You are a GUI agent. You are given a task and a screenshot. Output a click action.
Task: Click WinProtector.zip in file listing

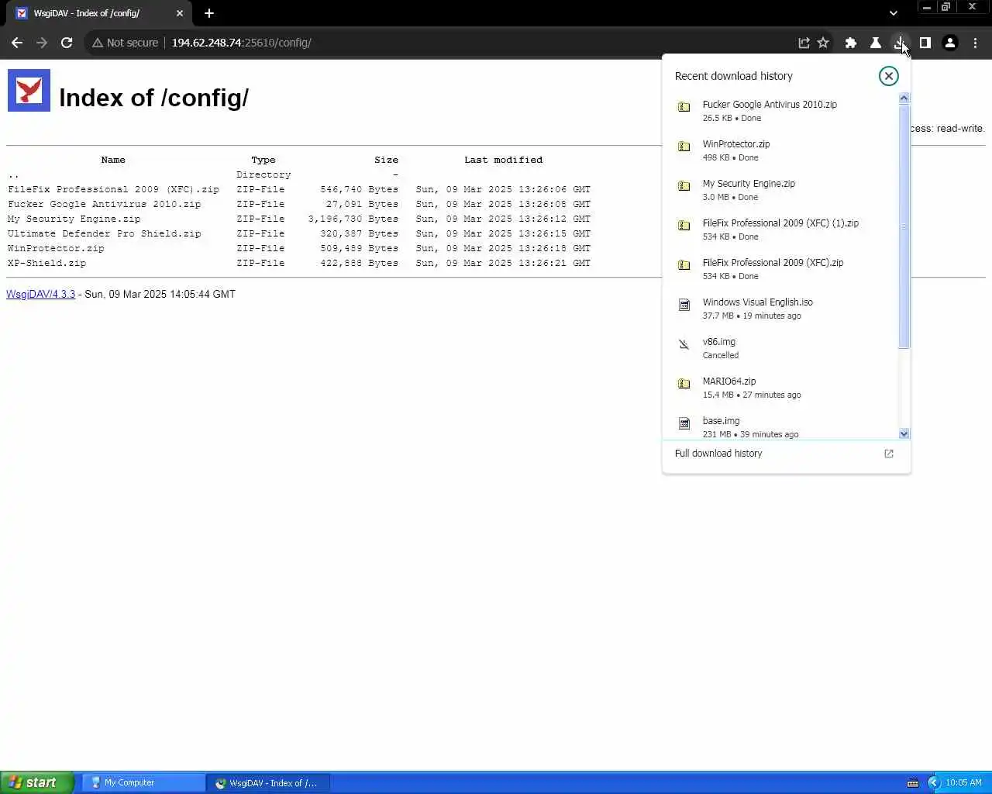click(x=56, y=248)
